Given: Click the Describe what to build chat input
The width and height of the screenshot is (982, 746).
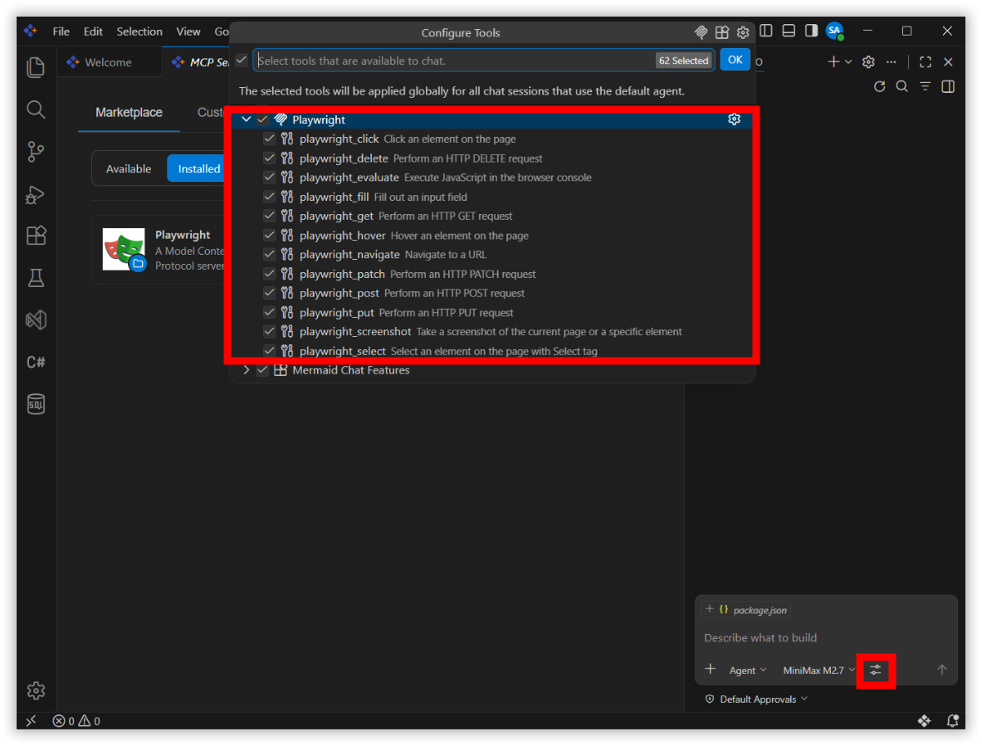Looking at the screenshot, I should coord(826,638).
